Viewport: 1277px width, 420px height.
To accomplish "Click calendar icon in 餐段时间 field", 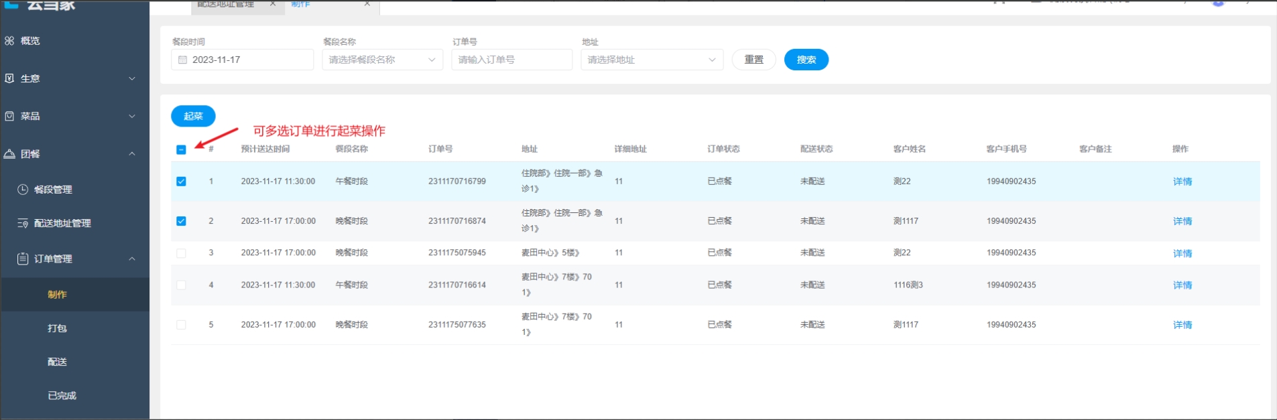I will coord(182,60).
